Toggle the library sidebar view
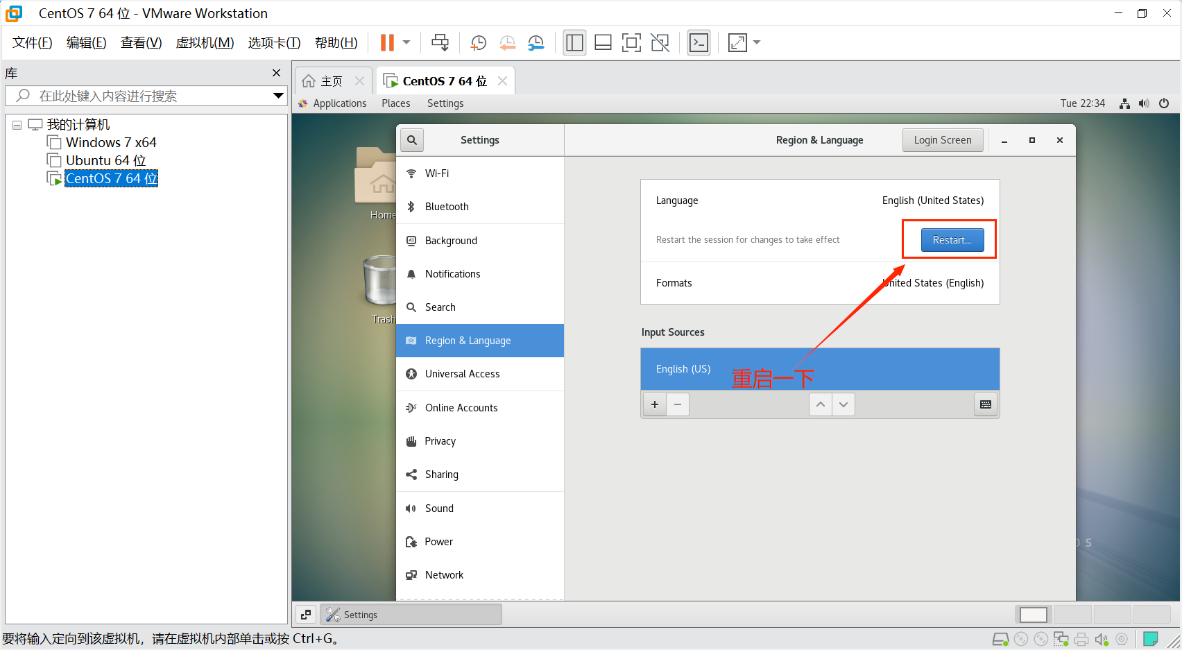 pyautogui.click(x=574, y=42)
